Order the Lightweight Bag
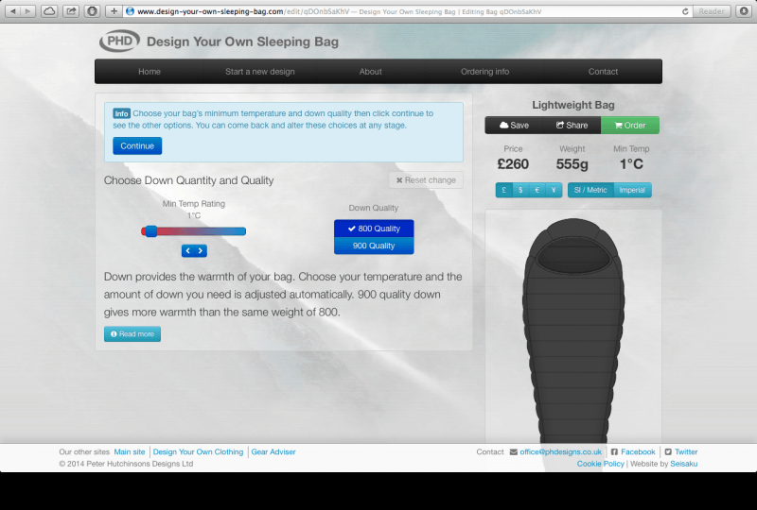 630,126
